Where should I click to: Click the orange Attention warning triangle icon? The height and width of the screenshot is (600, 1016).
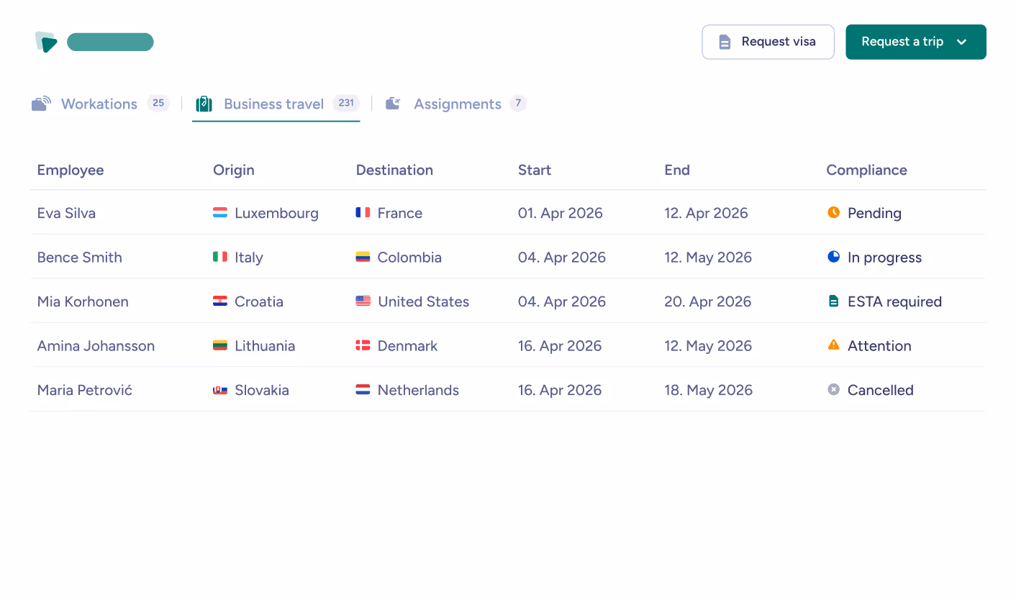click(x=833, y=345)
